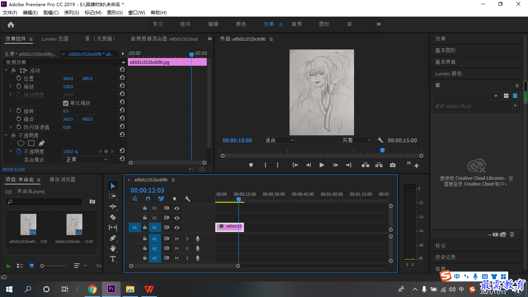Expand 旋转 property
This screenshot has width=528, height=297.
(x=10, y=111)
